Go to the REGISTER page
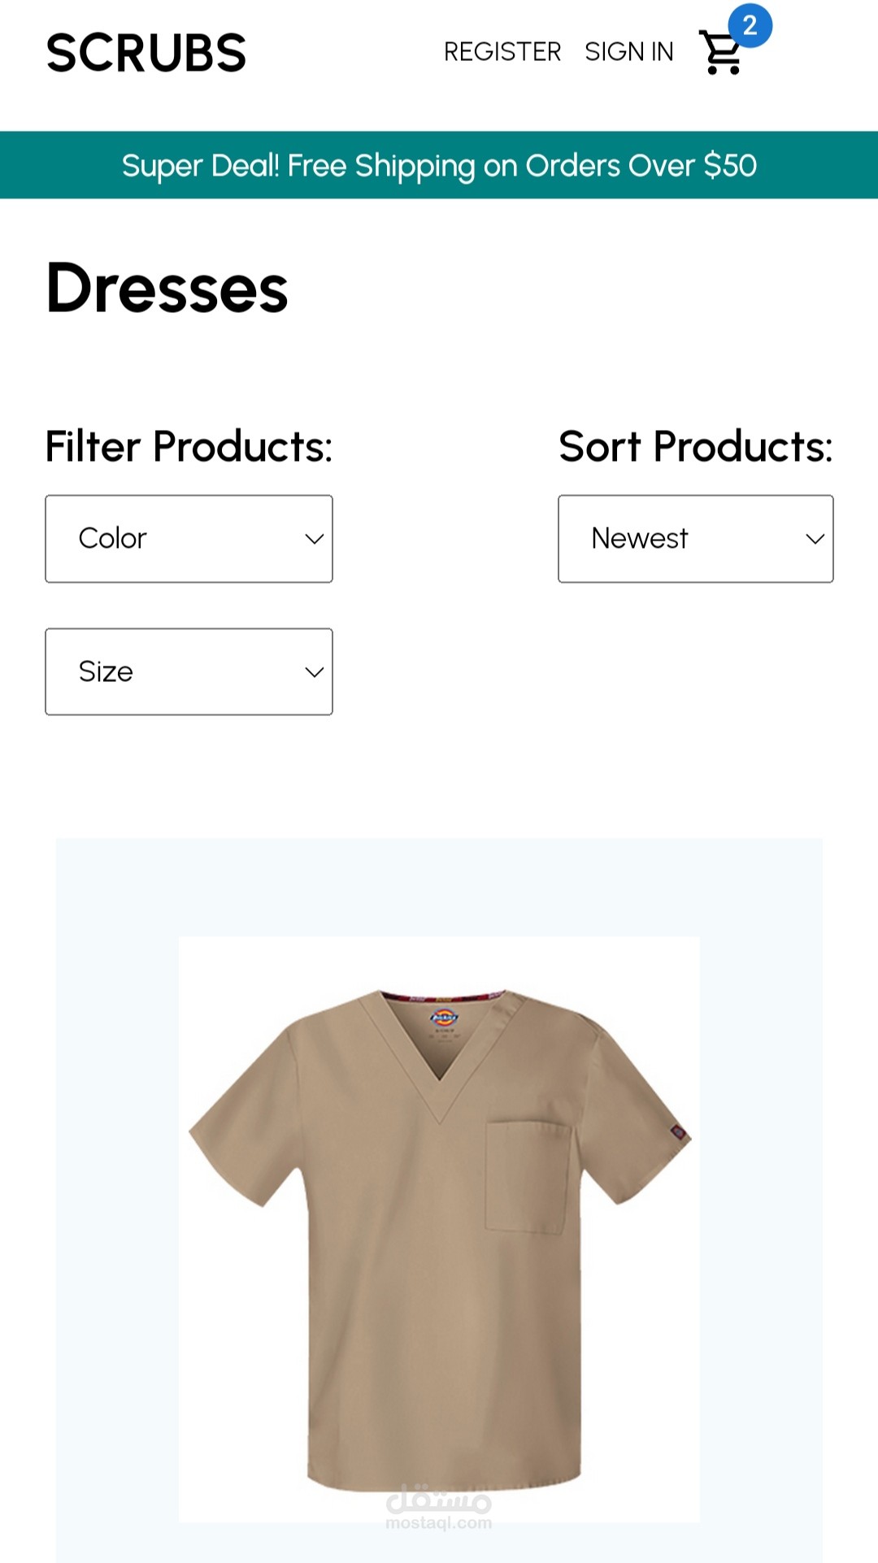 (502, 52)
